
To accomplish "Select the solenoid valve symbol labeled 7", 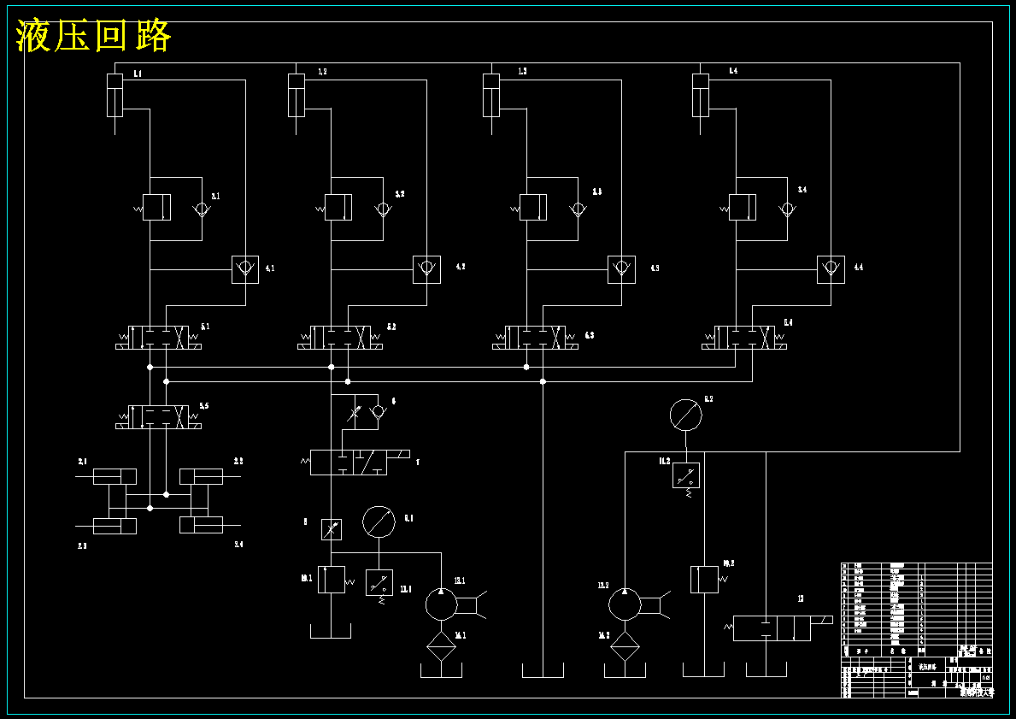I will 355,463.
